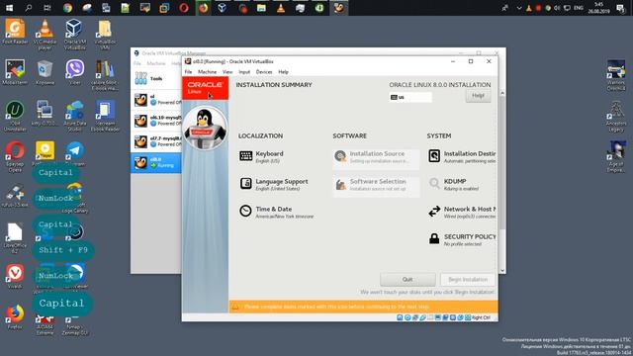Open the taskbar clock
This screenshot has height=356, width=633.
(598, 8)
